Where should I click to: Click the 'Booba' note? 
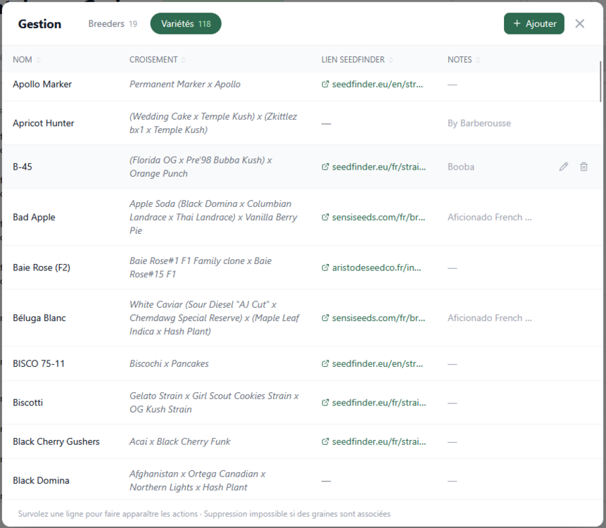coord(461,167)
